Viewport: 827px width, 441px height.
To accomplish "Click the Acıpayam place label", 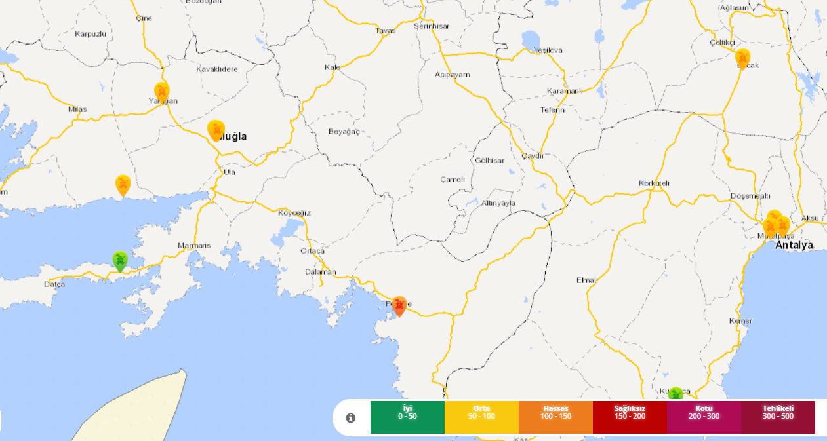I will click(453, 74).
